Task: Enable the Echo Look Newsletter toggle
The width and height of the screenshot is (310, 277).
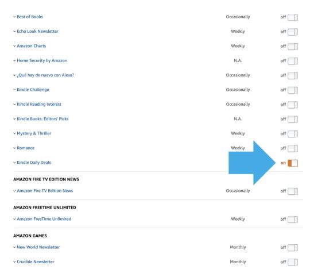Action: point(293,32)
